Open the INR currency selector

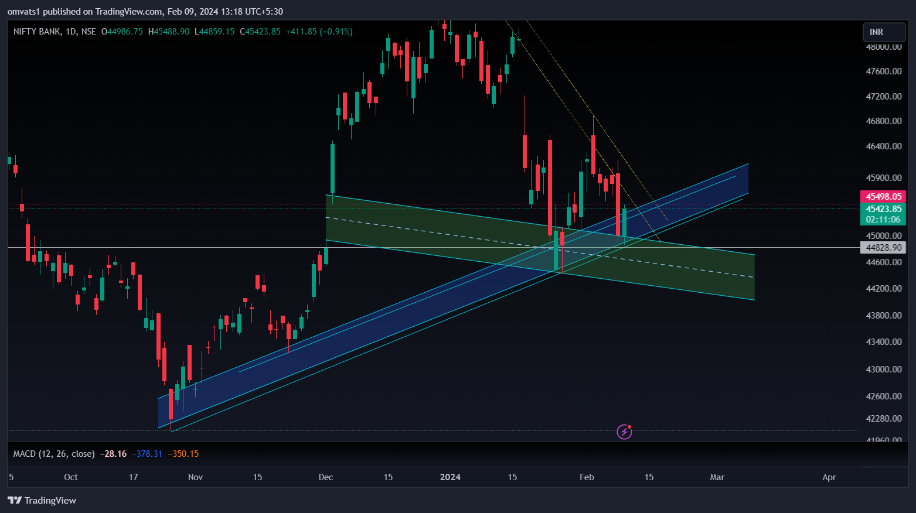point(884,32)
